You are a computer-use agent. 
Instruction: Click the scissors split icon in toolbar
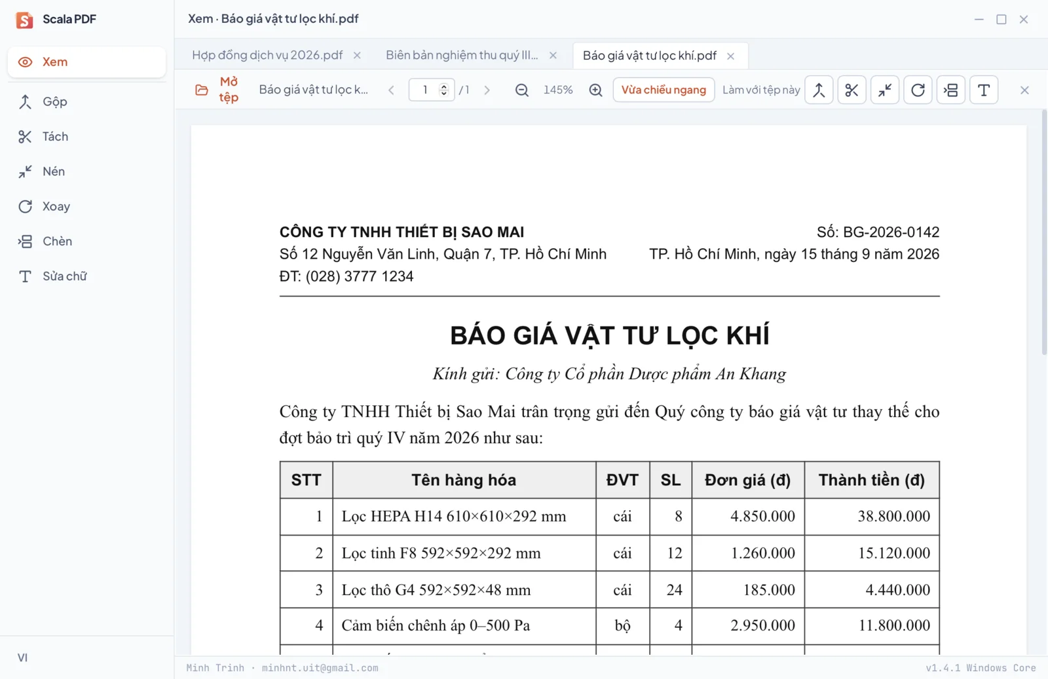[x=851, y=90]
